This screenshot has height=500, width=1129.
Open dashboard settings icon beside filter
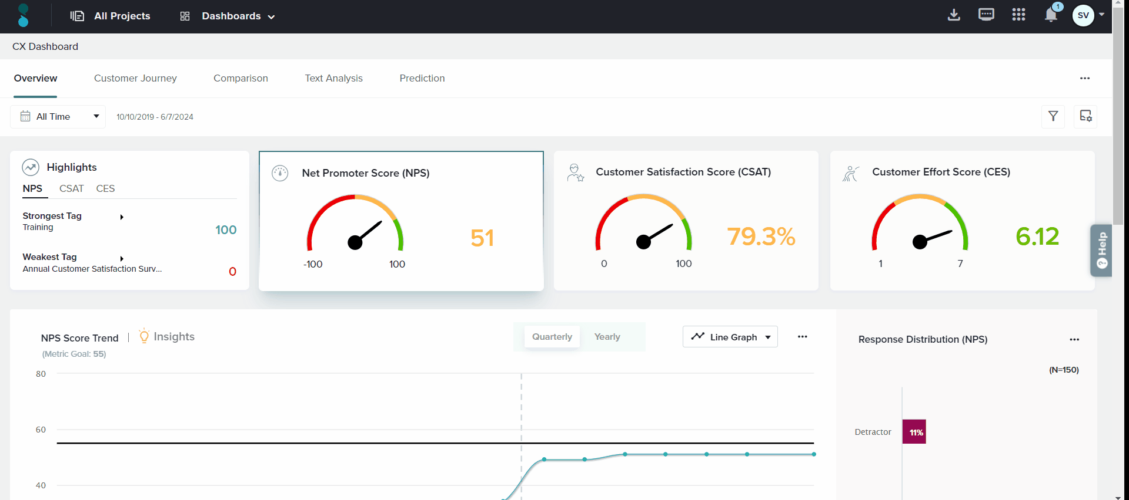click(x=1085, y=116)
